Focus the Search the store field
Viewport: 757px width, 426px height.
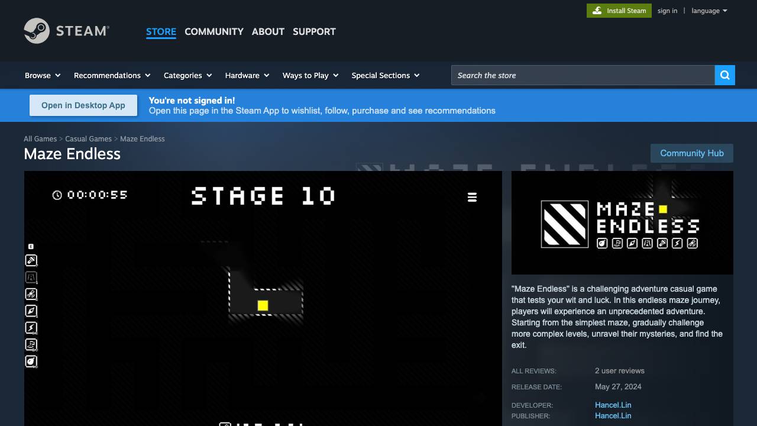click(x=583, y=75)
